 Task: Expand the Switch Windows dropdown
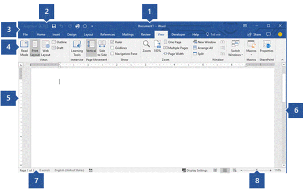(x=236, y=48)
